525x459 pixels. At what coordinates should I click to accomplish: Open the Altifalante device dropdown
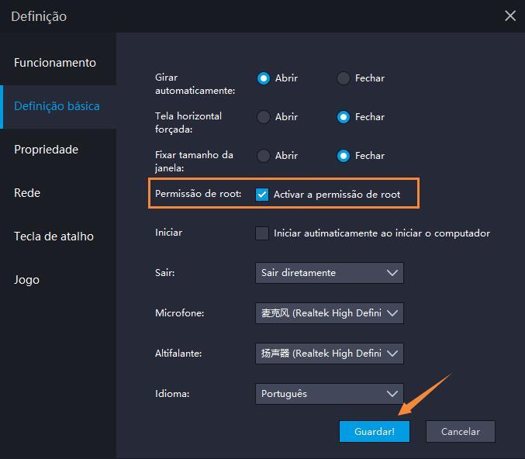click(330, 354)
